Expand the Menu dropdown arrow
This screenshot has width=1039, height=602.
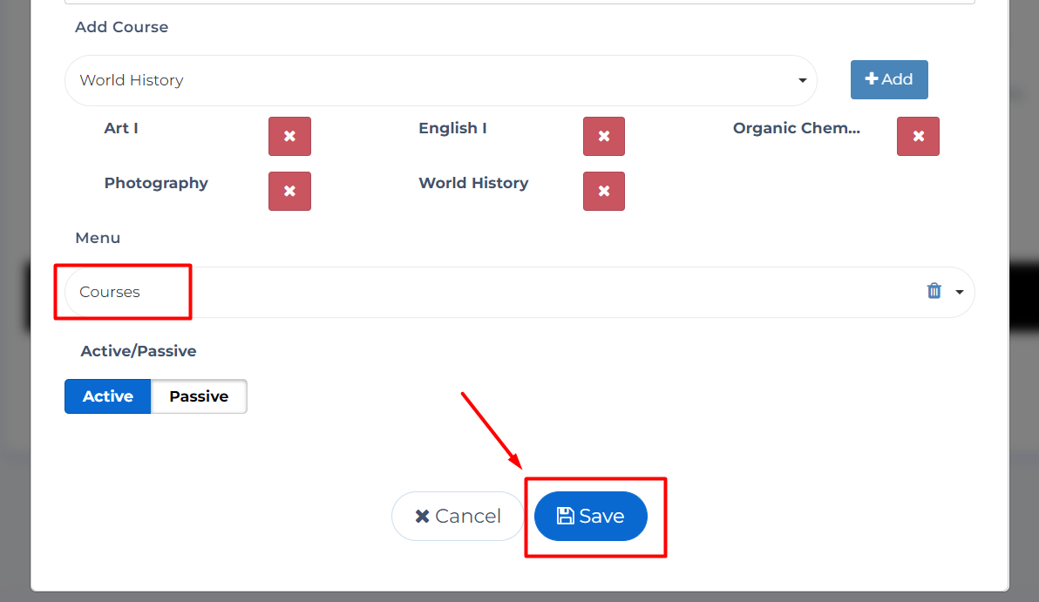960,292
